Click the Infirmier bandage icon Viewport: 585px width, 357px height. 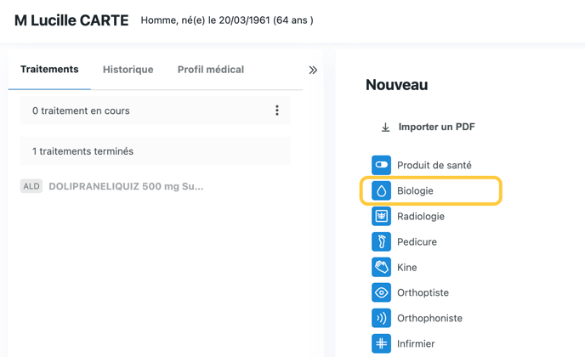click(381, 343)
